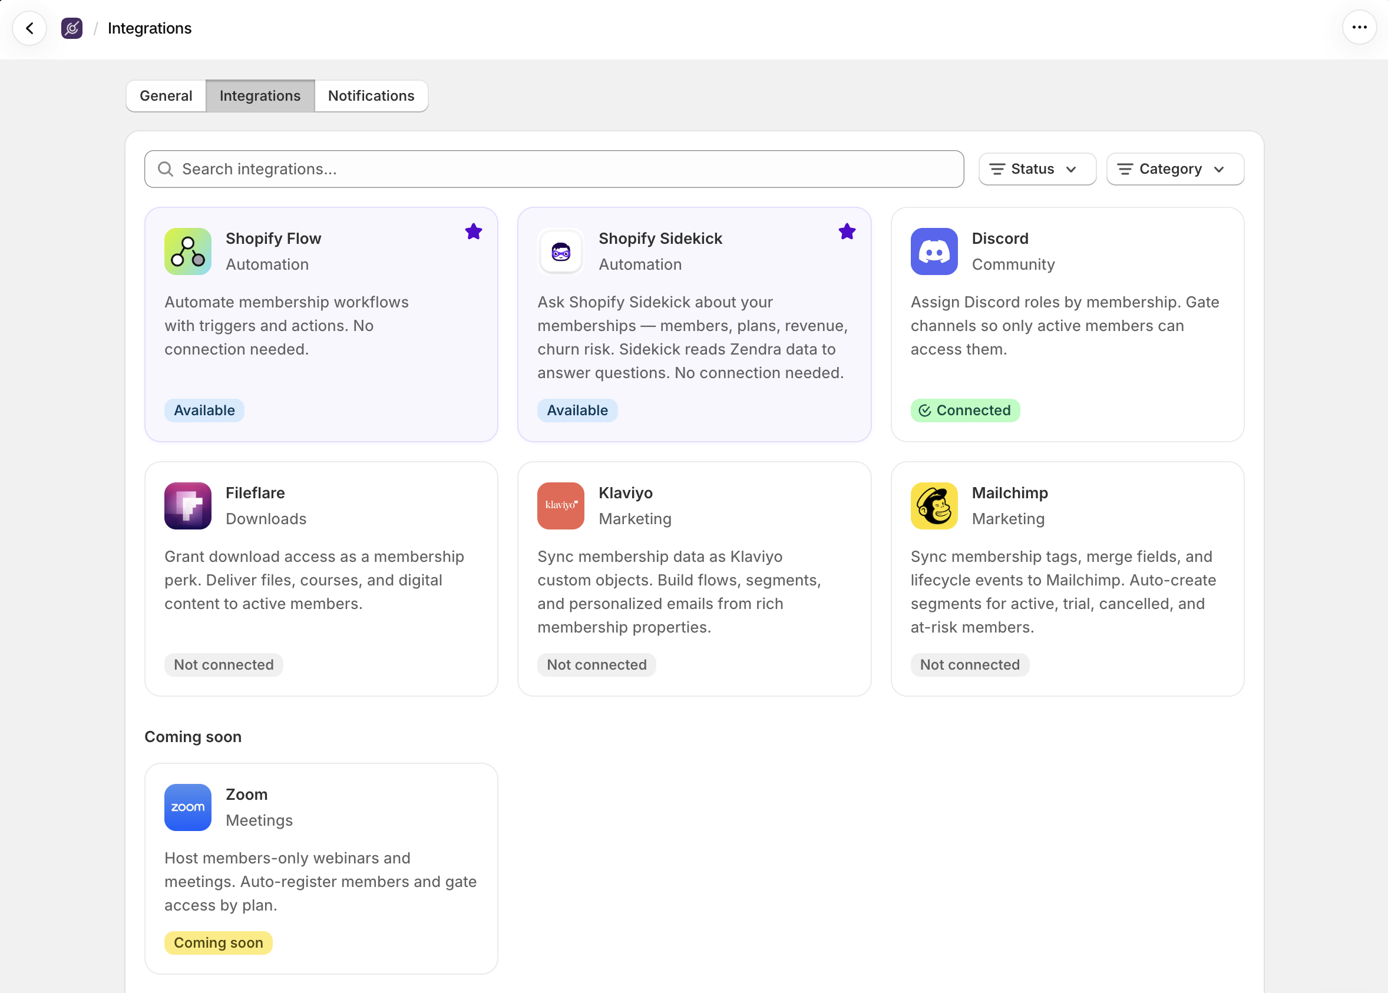
Task: Click the star on Shopify Flow card
Action: pos(473,231)
